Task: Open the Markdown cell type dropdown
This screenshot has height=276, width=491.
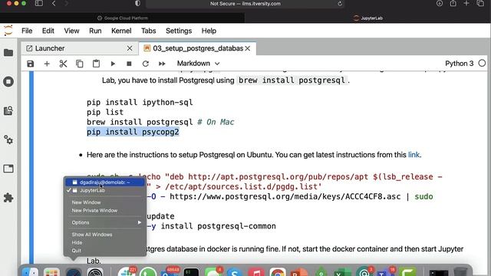Action: coord(198,64)
